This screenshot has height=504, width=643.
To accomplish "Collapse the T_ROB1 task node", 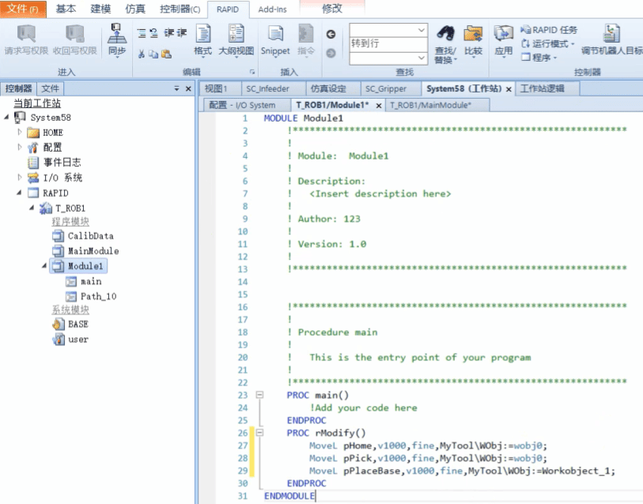I will (x=32, y=208).
